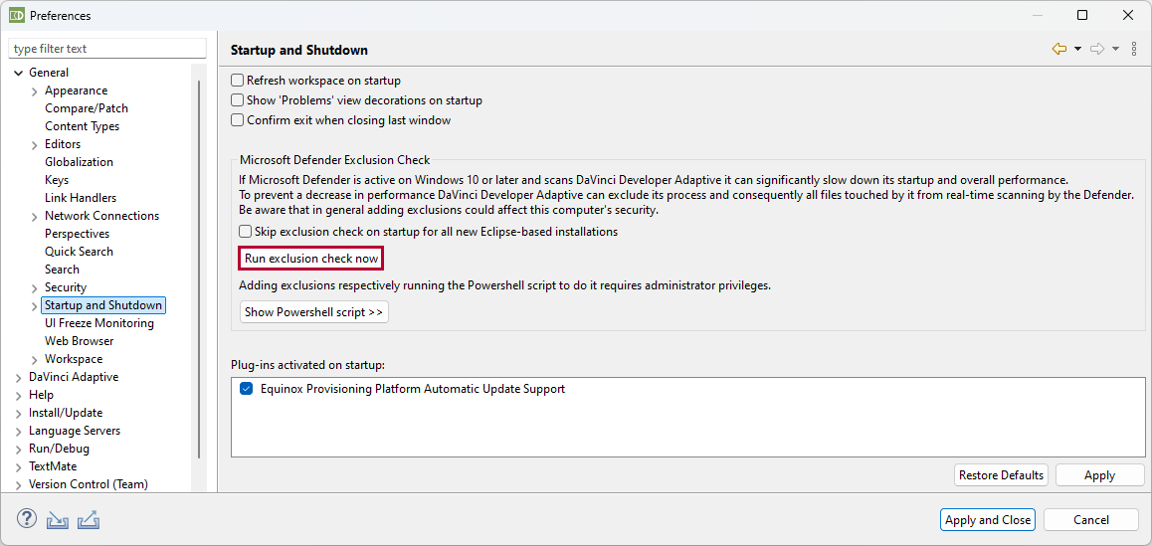The height and width of the screenshot is (546, 1152).
Task: Select Web Browser preference page
Action: point(80,341)
